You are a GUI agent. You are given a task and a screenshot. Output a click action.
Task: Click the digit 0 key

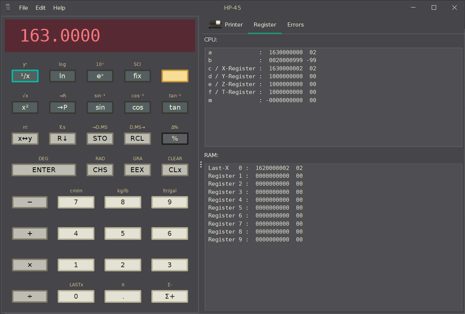tap(76, 296)
